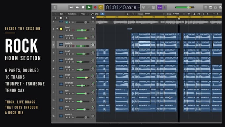The width and height of the screenshot is (225, 127).
Task: Open the LCD display mode arrow
Action: click(x=139, y=7)
